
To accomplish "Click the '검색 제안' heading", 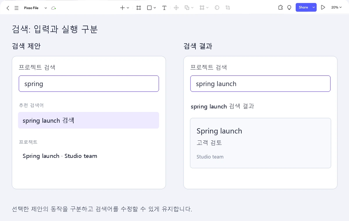I will tap(26, 46).
